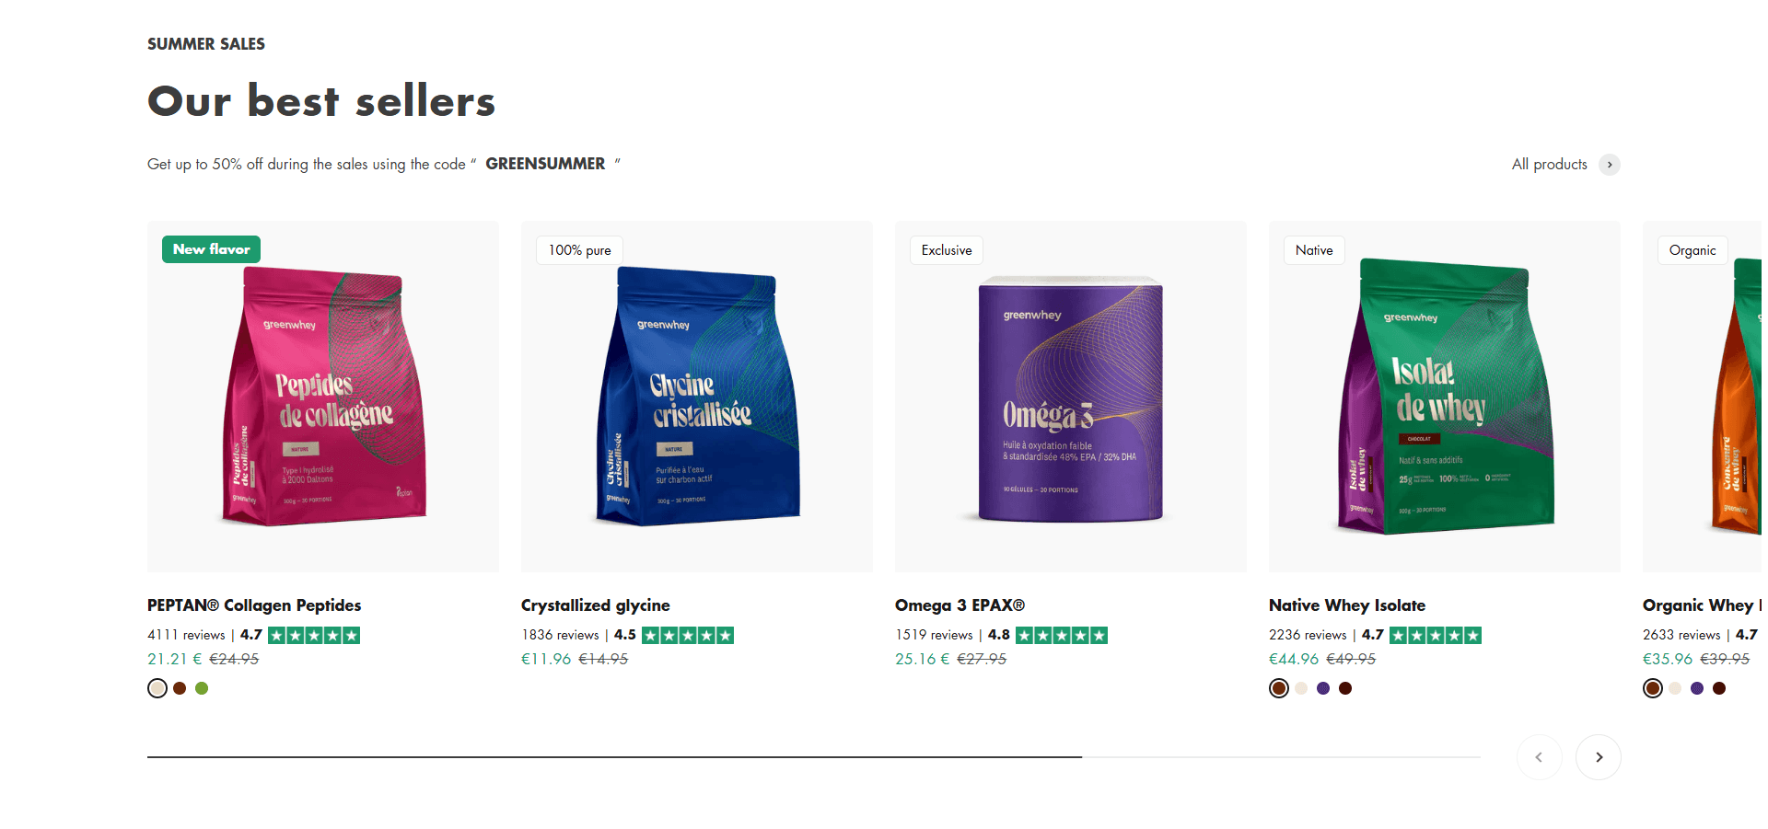Click the carousel progress bar
The image size is (1768, 829).
(814, 757)
